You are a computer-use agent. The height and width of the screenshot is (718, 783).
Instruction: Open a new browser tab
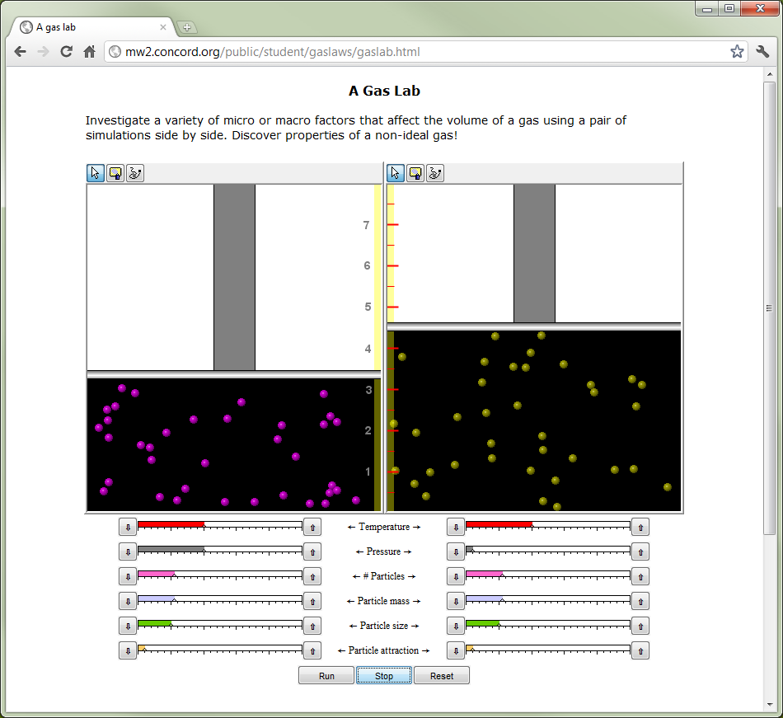point(187,26)
